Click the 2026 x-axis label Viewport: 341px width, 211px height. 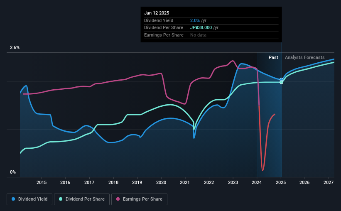(x=304, y=182)
